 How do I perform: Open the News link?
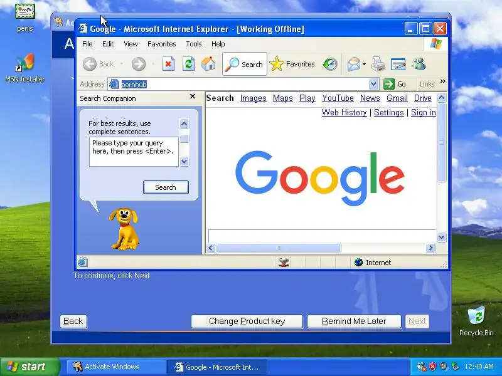coord(370,98)
